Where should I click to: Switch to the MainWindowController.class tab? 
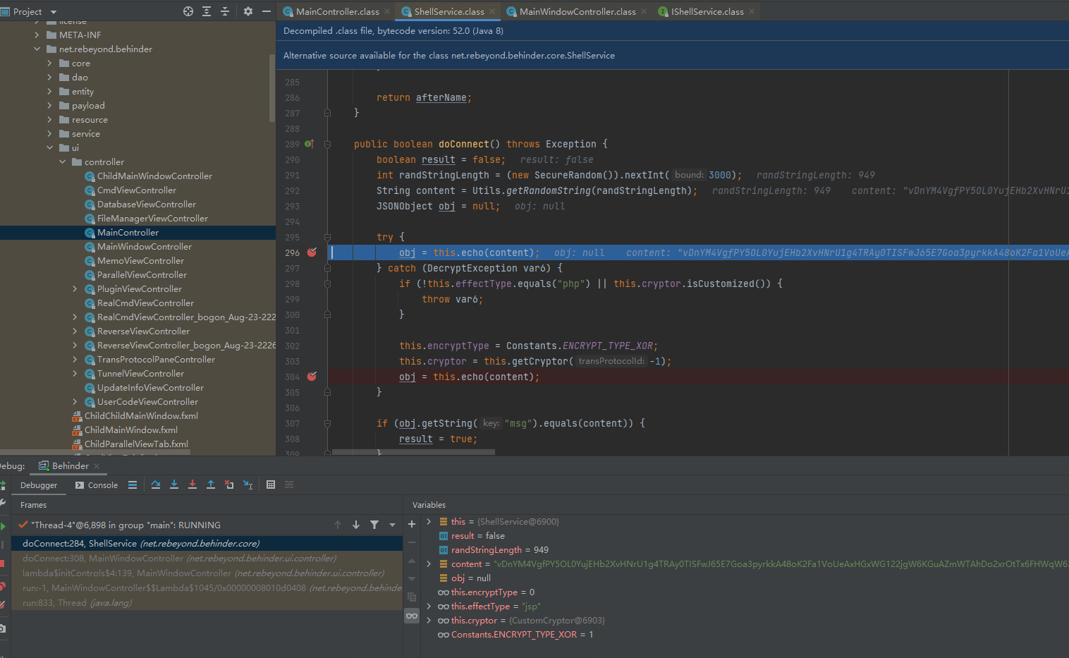[x=577, y=11]
